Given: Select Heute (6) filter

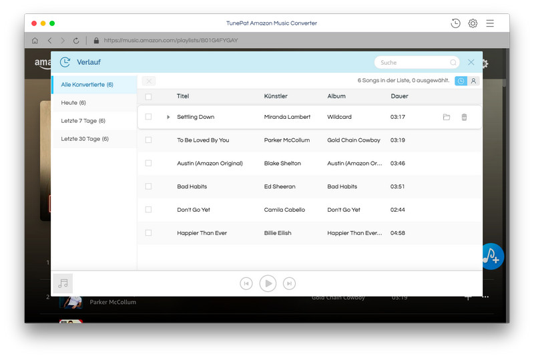Looking at the screenshot, I should pos(94,103).
